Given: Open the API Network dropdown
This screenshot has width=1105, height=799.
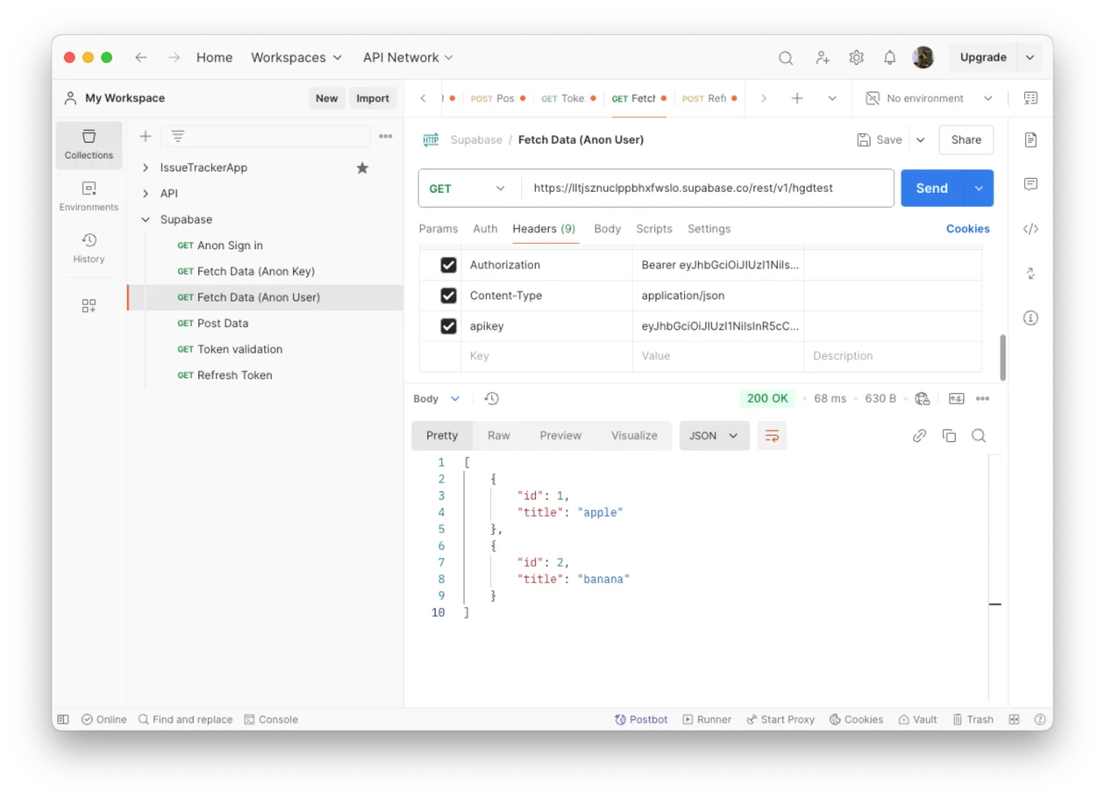Looking at the screenshot, I should pyautogui.click(x=408, y=57).
